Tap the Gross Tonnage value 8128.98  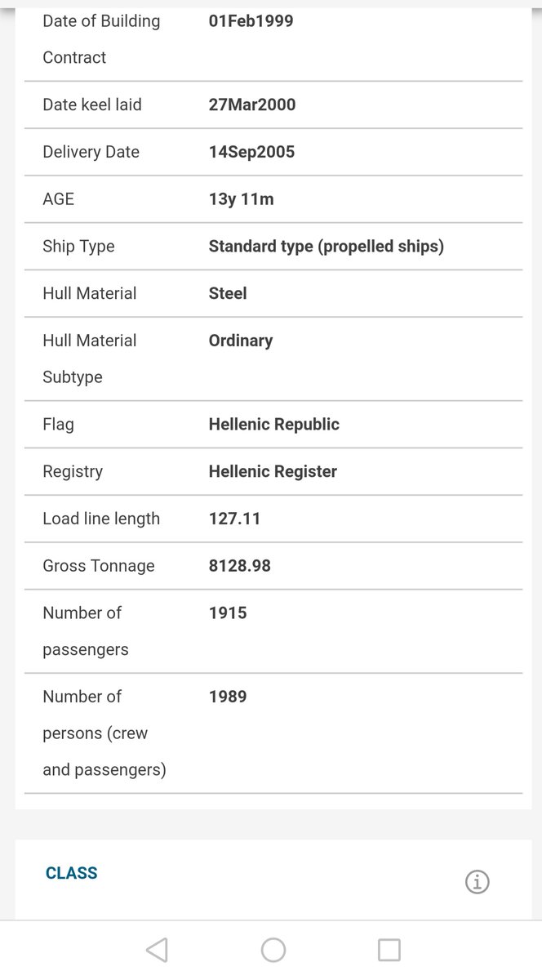(240, 566)
